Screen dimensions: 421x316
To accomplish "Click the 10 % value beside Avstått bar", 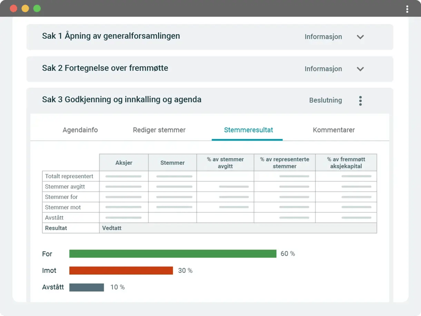I will click(x=117, y=287).
